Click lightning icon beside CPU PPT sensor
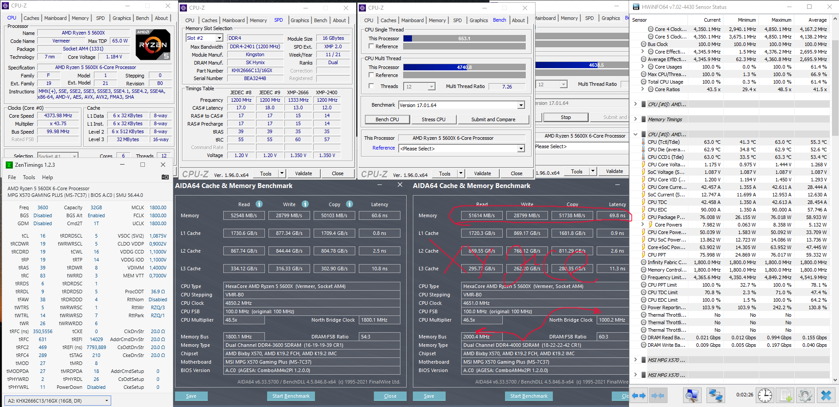The image size is (839, 407). pyautogui.click(x=643, y=255)
